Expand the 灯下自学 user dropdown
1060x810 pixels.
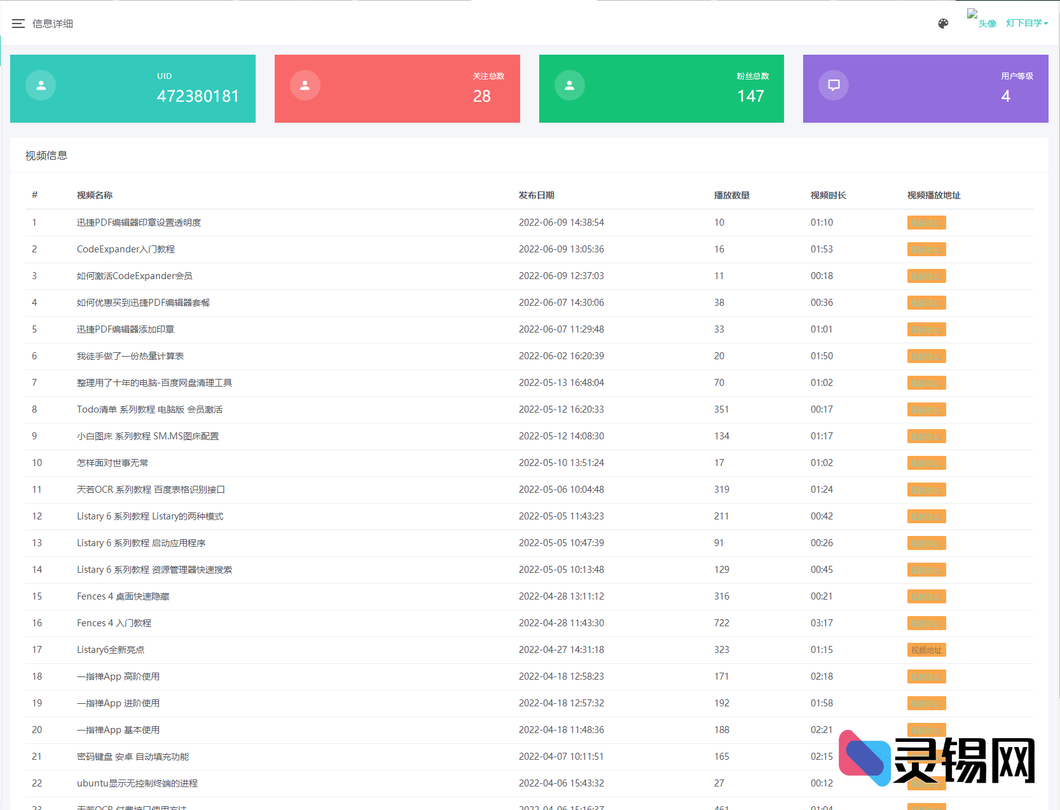[x=1026, y=24]
